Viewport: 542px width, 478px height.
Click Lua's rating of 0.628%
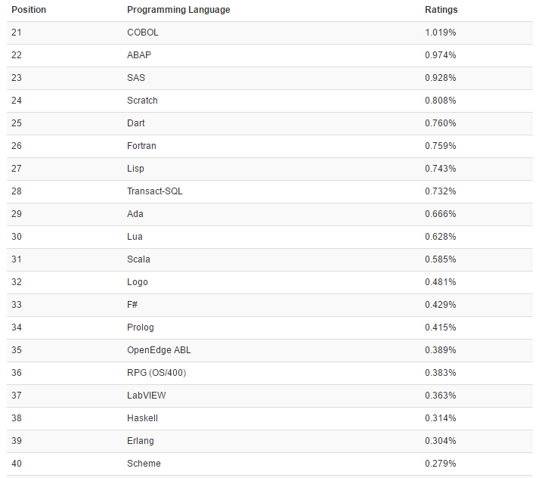441,237
